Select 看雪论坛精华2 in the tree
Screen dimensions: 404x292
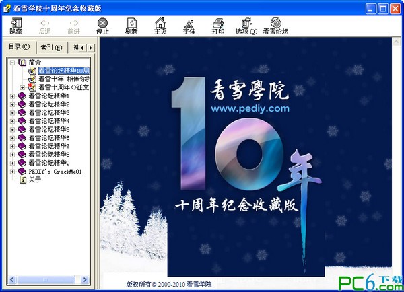[49, 104]
